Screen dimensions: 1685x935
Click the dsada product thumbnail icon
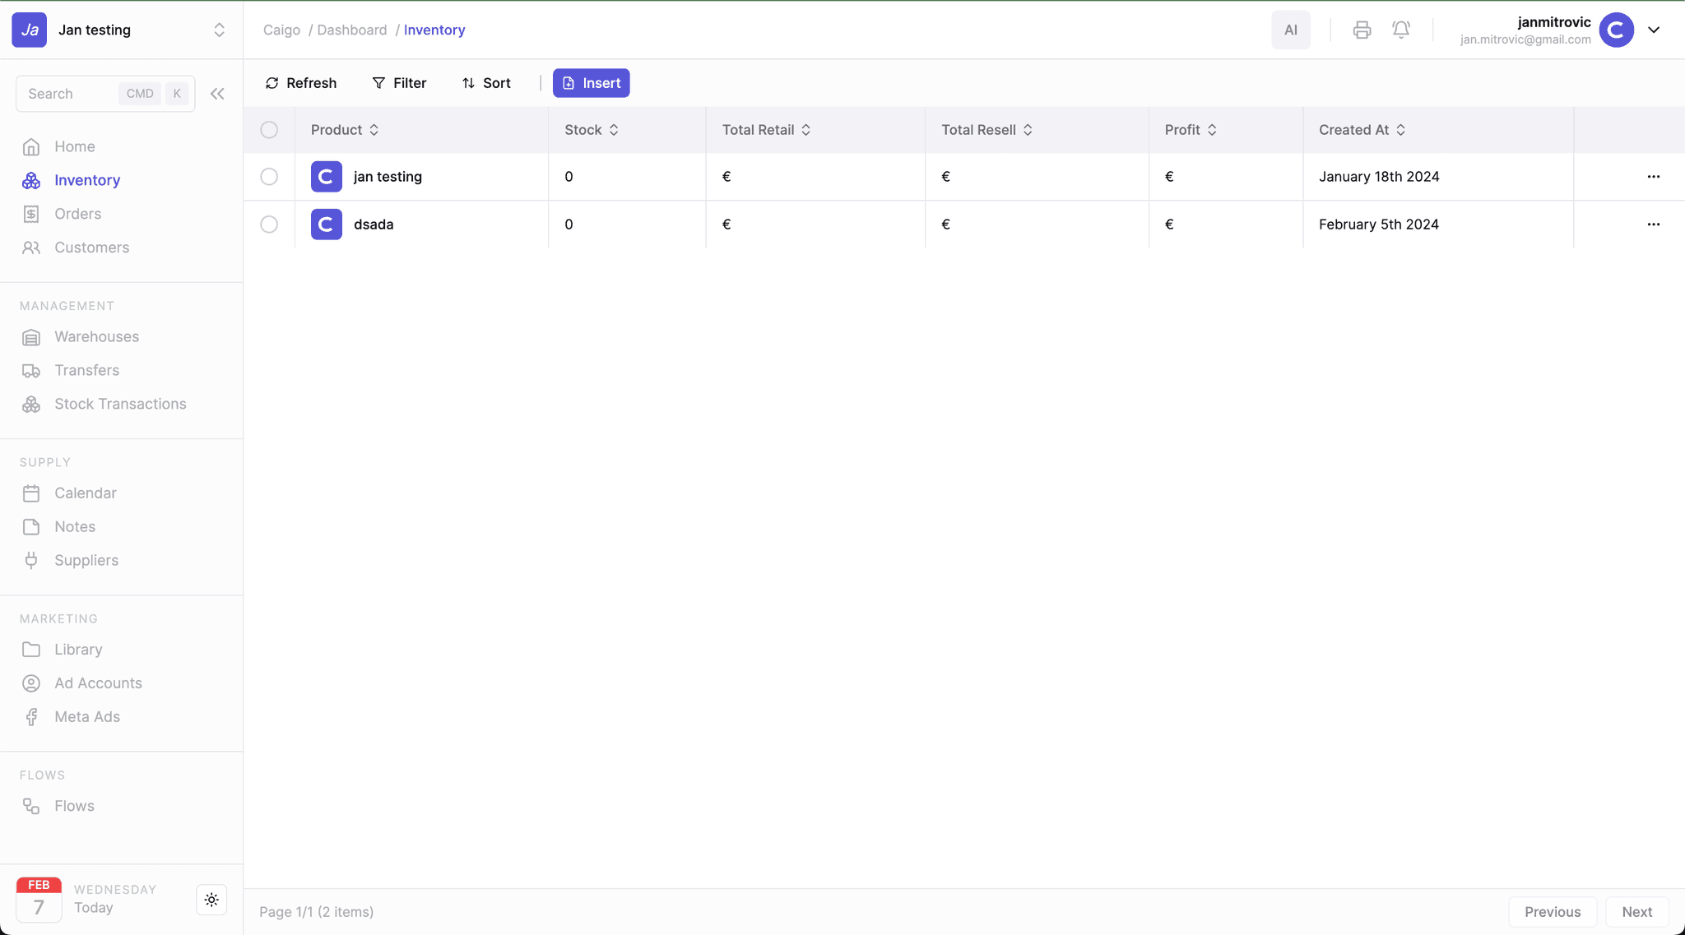327,224
